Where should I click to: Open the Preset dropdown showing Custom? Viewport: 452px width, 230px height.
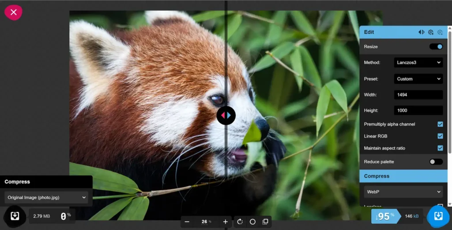pos(418,79)
